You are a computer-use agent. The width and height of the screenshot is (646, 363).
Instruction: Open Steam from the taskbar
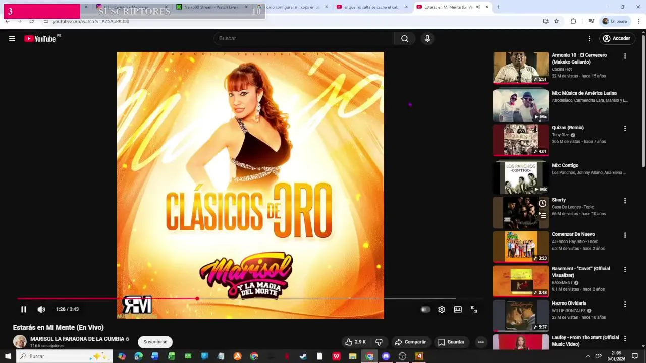303,356
